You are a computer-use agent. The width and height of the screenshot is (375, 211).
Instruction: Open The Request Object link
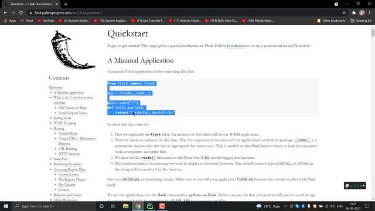tap(71, 179)
